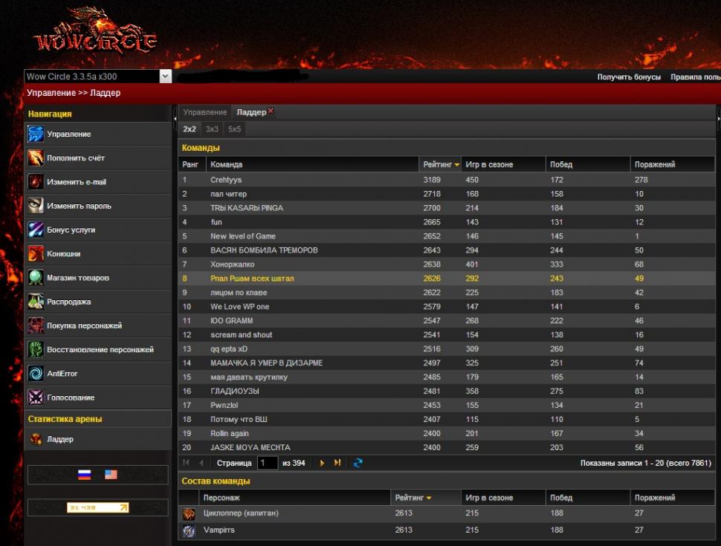This screenshot has height=546, width=721.
Task: Open Магазин товаров via its icon
Action: (x=36, y=278)
